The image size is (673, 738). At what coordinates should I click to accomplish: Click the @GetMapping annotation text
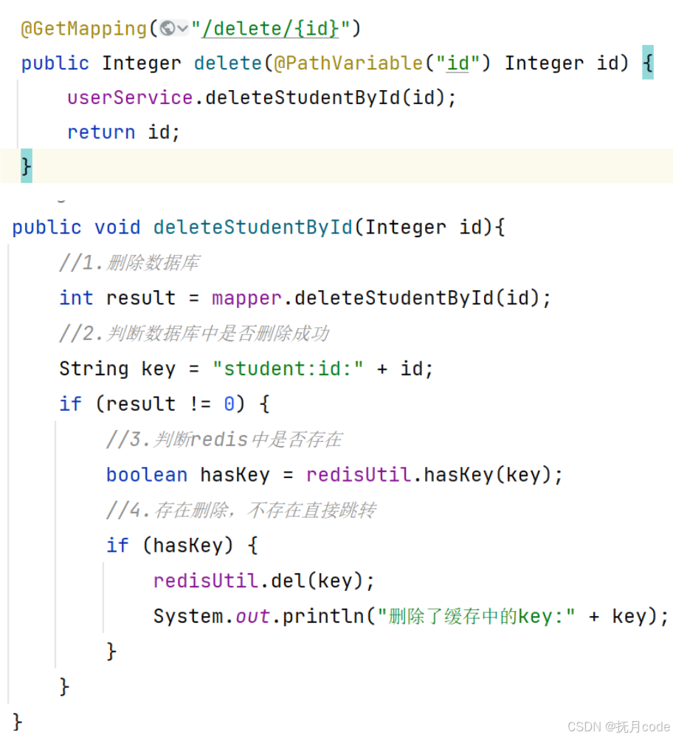point(84,29)
